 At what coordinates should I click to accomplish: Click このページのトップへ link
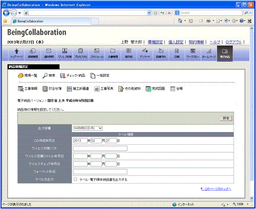pyautogui.click(x=216, y=189)
